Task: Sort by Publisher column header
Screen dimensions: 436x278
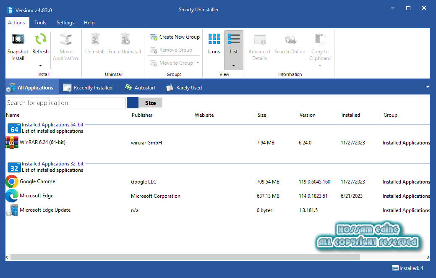Action: (142, 115)
